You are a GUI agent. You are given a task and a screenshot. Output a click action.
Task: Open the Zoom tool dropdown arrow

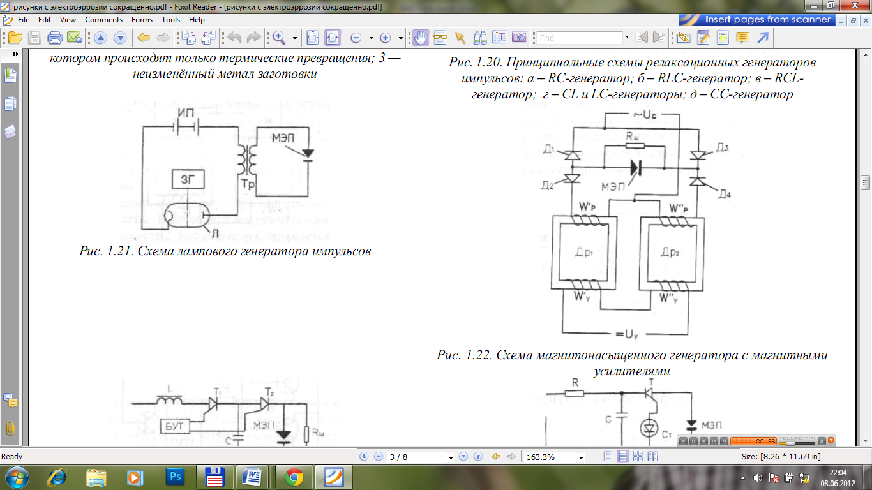(x=294, y=38)
